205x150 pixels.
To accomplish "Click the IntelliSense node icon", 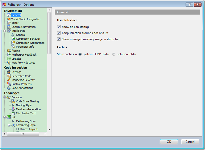I will [x=9, y=31].
